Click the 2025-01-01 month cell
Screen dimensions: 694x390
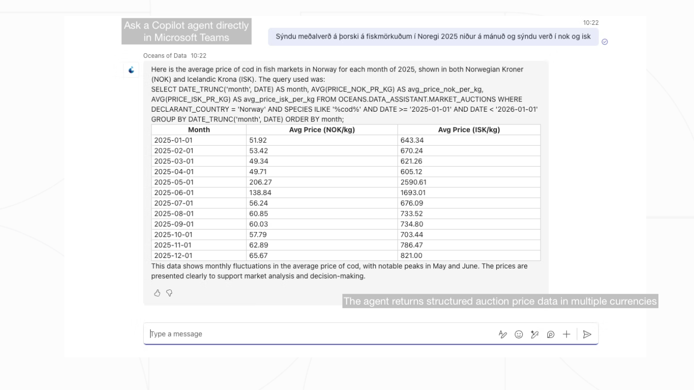[x=199, y=140]
